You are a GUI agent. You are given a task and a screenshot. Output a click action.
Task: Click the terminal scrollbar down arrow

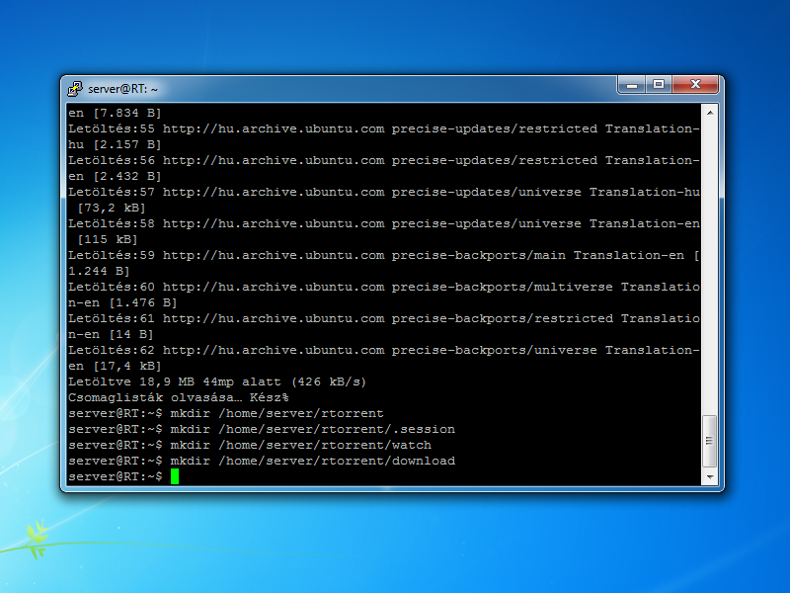click(709, 477)
